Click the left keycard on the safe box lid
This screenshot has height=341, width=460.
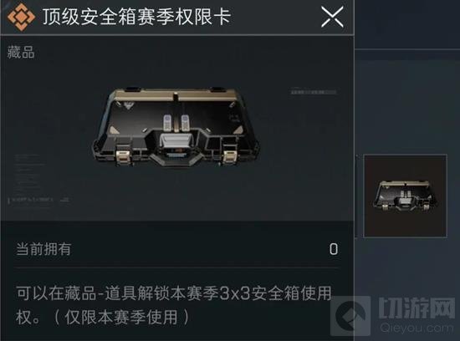point(167,122)
